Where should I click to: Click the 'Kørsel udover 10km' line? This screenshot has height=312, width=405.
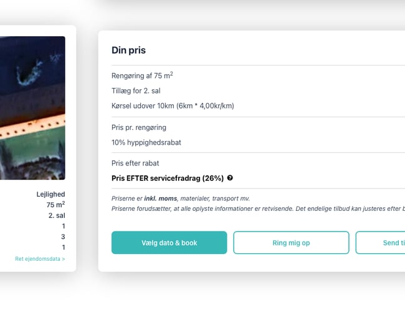click(x=173, y=106)
